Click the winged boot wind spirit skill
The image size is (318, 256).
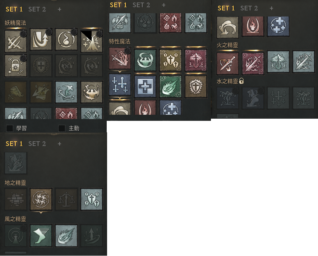41,235
